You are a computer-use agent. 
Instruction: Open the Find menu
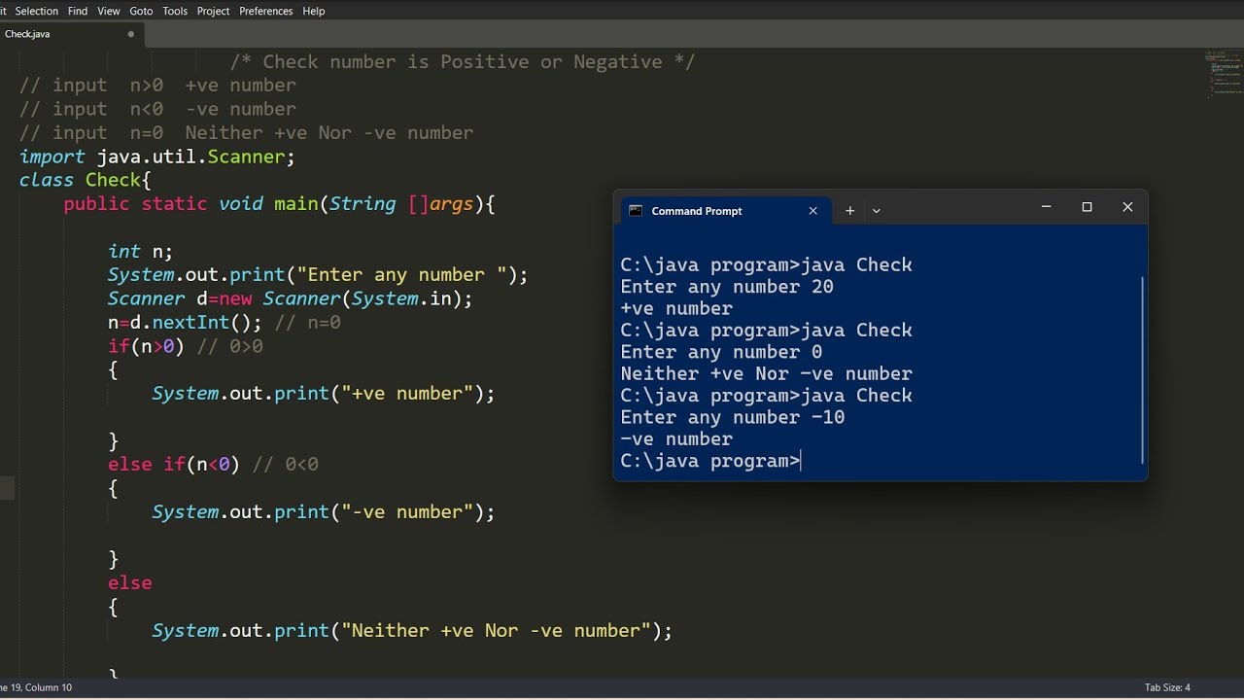[x=78, y=11]
